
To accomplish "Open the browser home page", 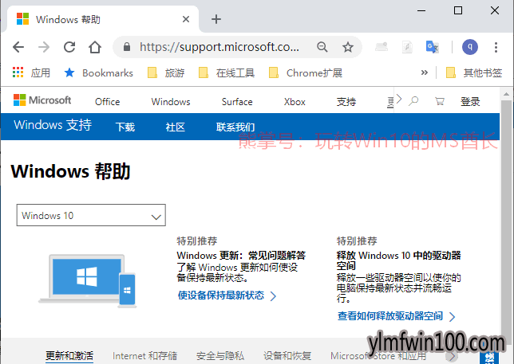I will coord(95,48).
